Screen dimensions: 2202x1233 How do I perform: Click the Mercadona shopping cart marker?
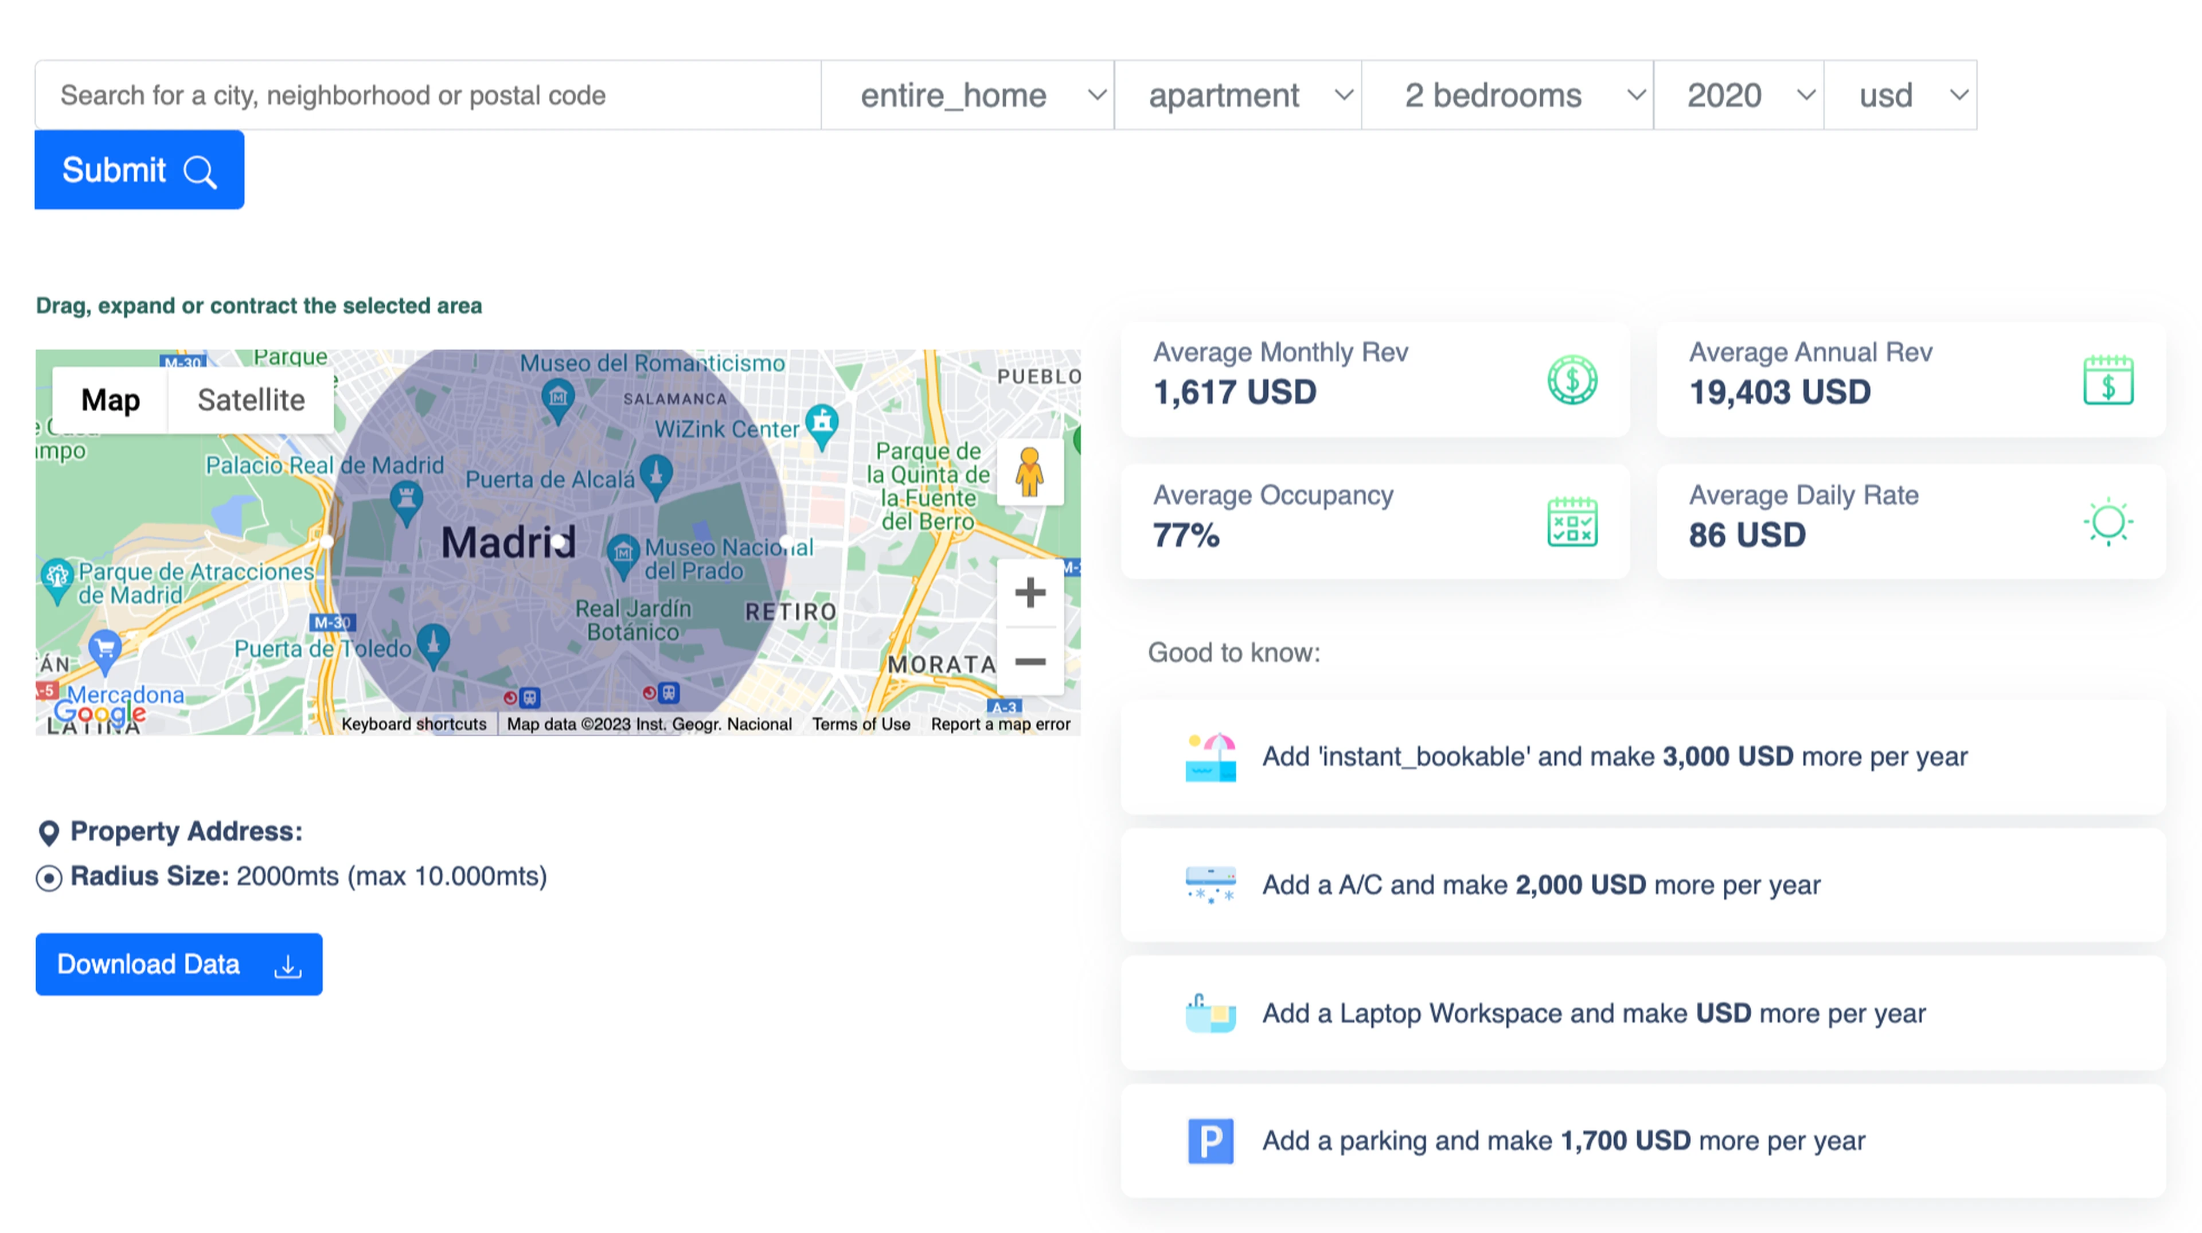(105, 653)
